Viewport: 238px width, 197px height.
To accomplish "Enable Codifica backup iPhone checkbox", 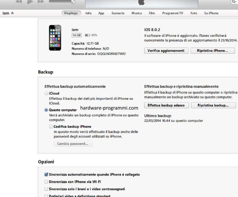I will (51, 127).
